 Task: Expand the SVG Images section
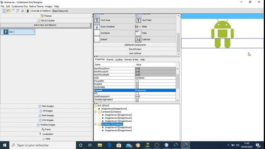[x=46, y=120]
